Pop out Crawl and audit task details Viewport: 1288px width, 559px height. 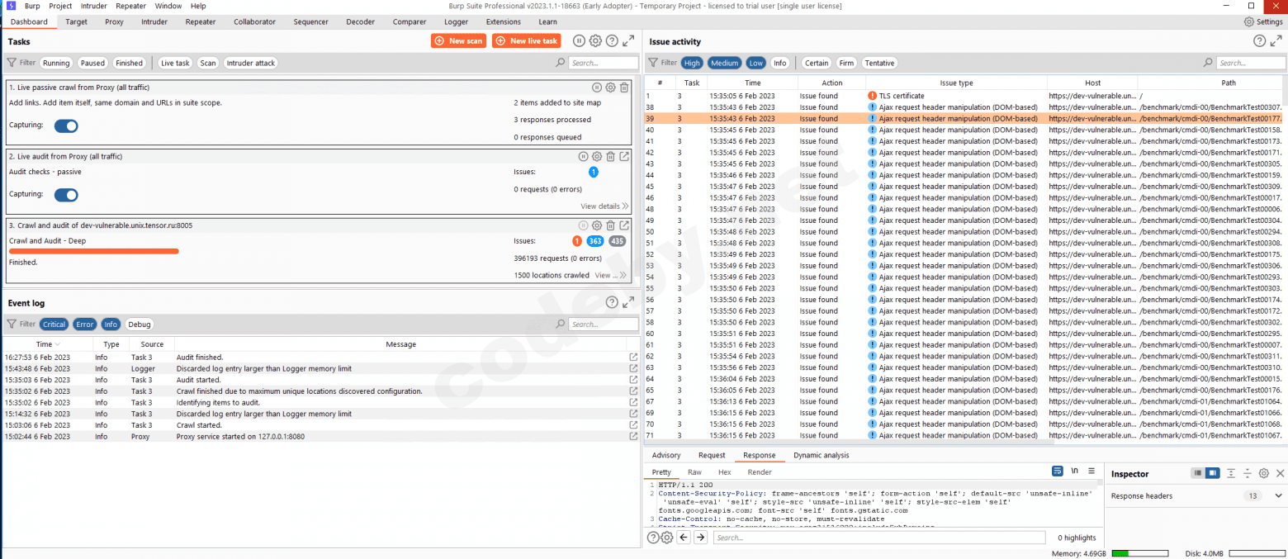(625, 225)
